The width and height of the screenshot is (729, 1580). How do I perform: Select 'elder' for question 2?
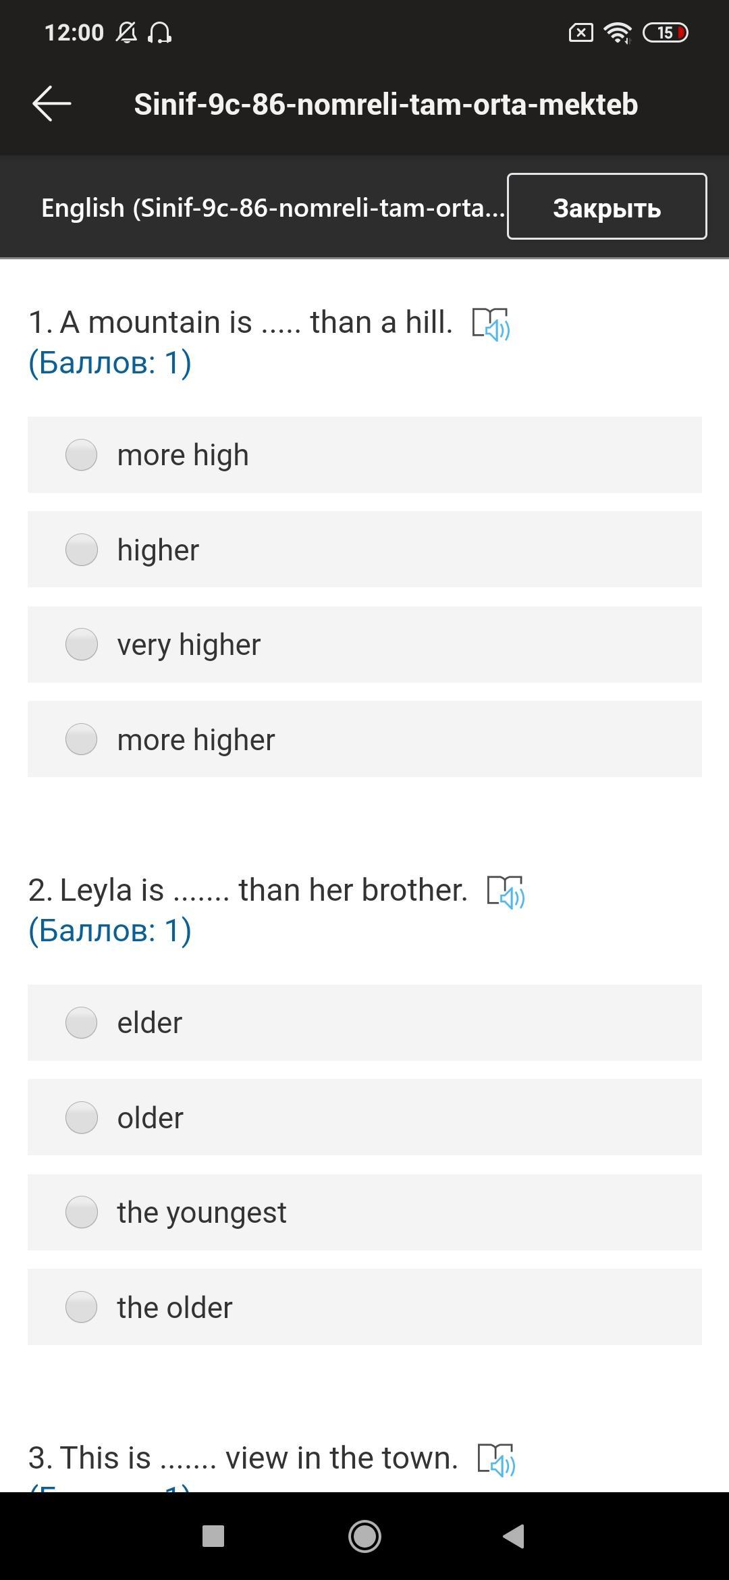[x=82, y=1022]
